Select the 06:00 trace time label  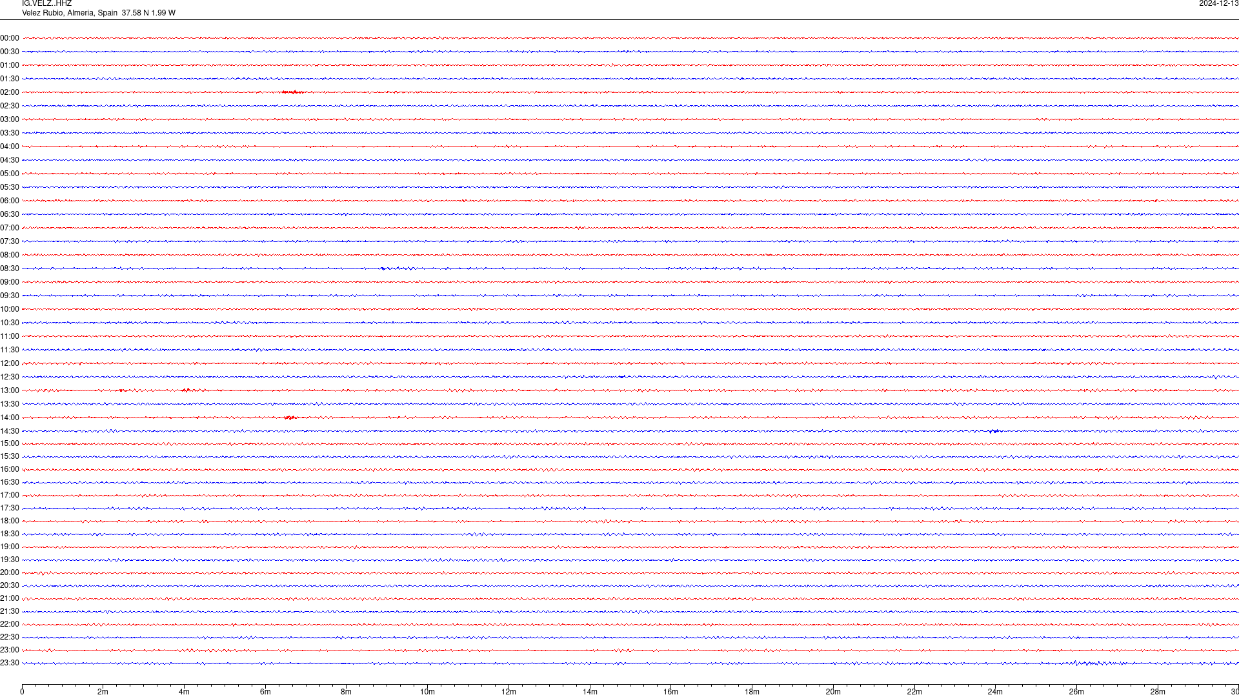click(10, 201)
